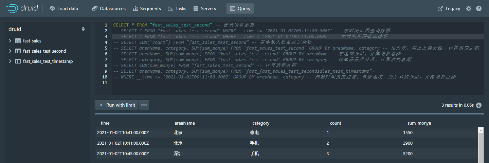Click the Run with limit button
This screenshot has width=489, height=163.
117,105
